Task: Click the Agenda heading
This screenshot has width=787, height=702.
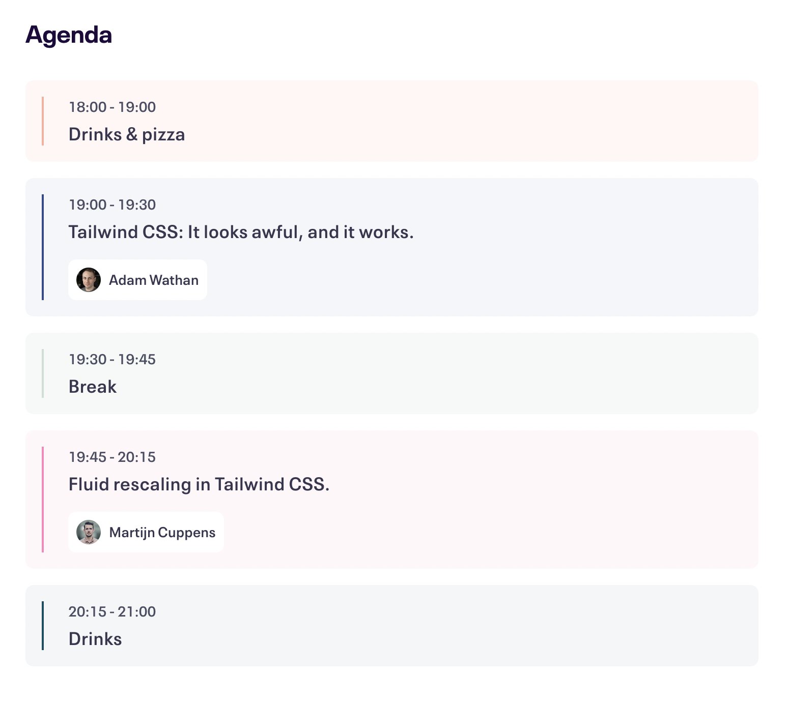Action: (69, 35)
